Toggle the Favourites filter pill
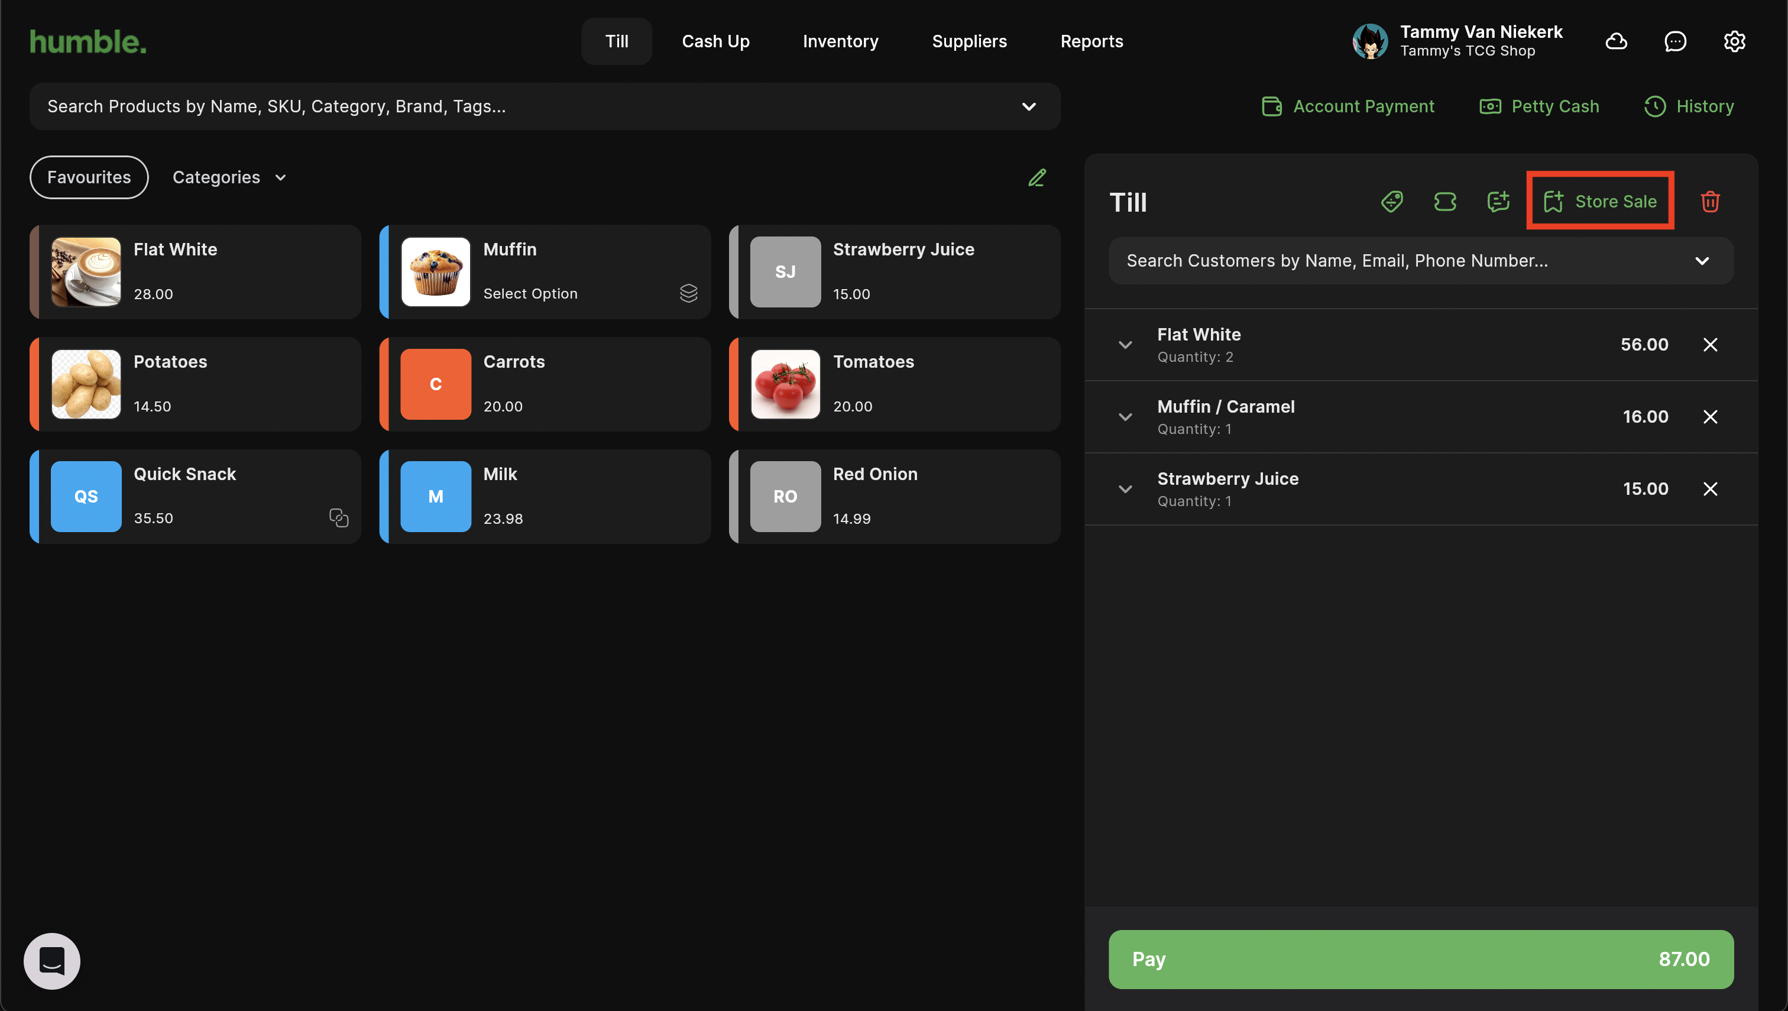 (x=89, y=178)
